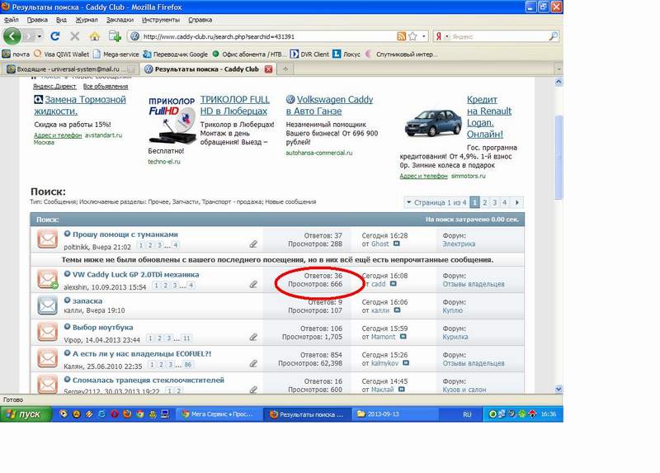
Task: Open the 'Журнал' menu
Action: point(87,20)
